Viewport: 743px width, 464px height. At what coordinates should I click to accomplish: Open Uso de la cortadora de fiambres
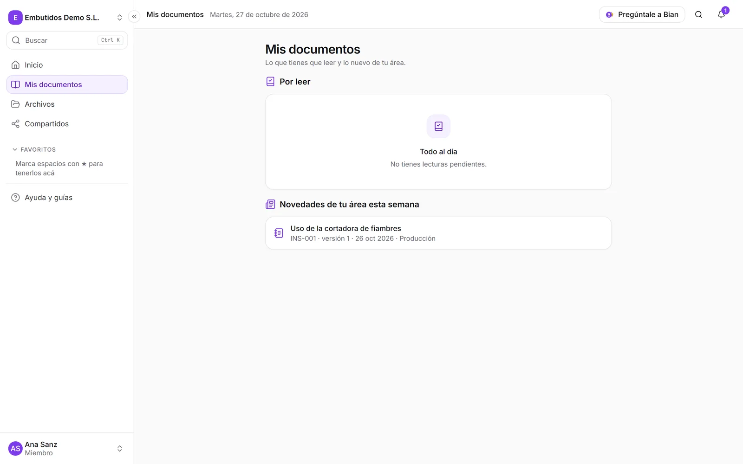(x=438, y=233)
